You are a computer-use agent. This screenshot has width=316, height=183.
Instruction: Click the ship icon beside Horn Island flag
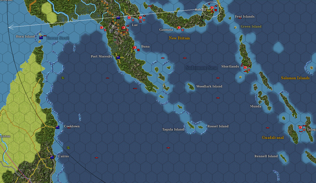point(45,35)
